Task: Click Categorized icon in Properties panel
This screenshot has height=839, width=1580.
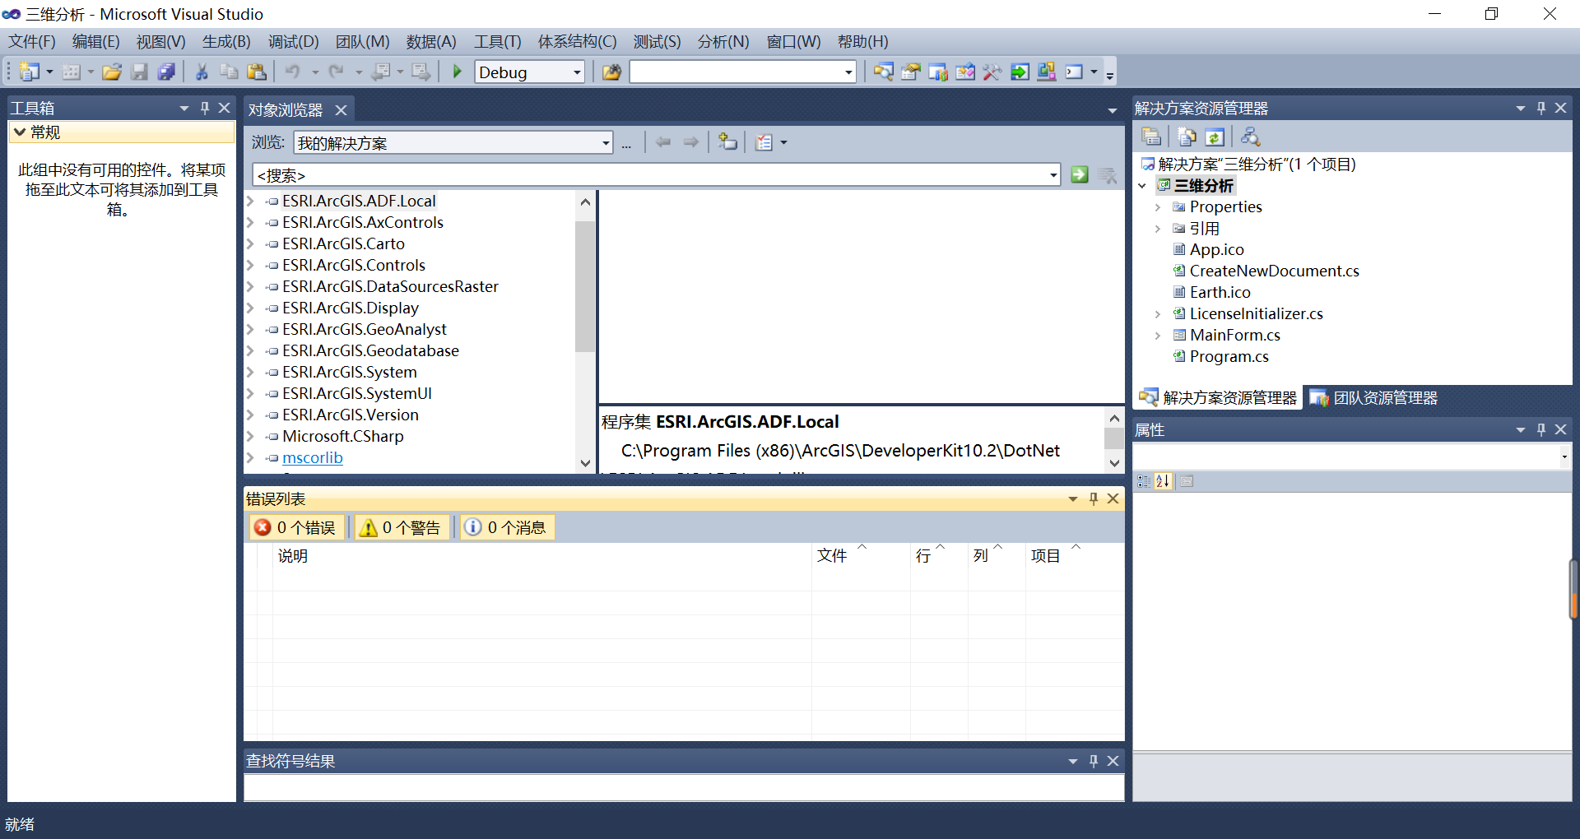Action: [x=1144, y=481]
